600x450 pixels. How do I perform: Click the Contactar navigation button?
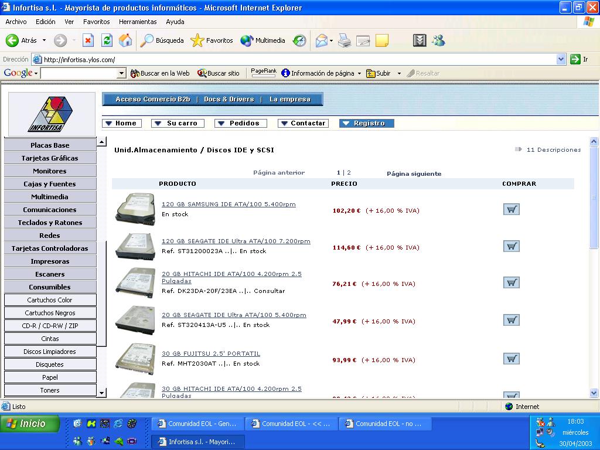pos(303,123)
